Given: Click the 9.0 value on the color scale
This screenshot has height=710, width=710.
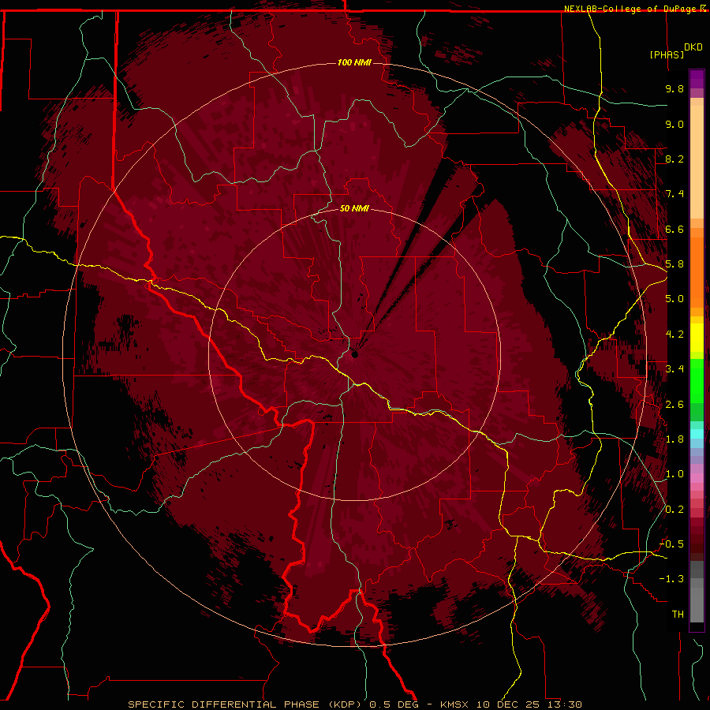Looking at the screenshot, I should [674, 124].
